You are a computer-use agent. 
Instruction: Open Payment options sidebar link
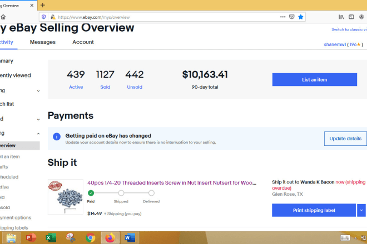point(16,217)
